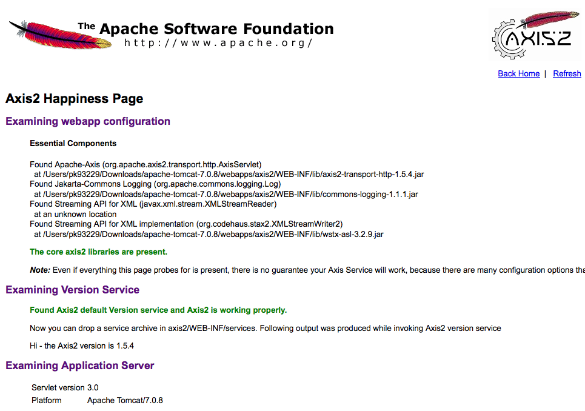Click the Examining Application Server heading

click(x=79, y=366)
